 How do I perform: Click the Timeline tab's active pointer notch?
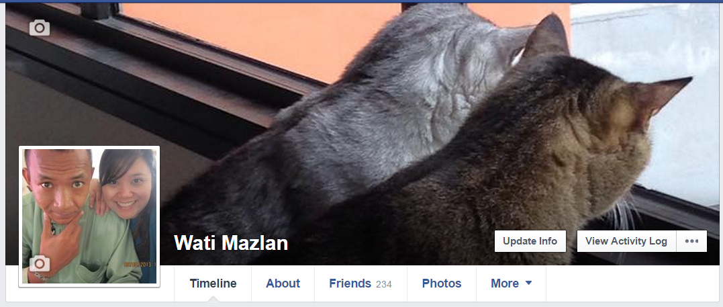[x=213, y=299]
